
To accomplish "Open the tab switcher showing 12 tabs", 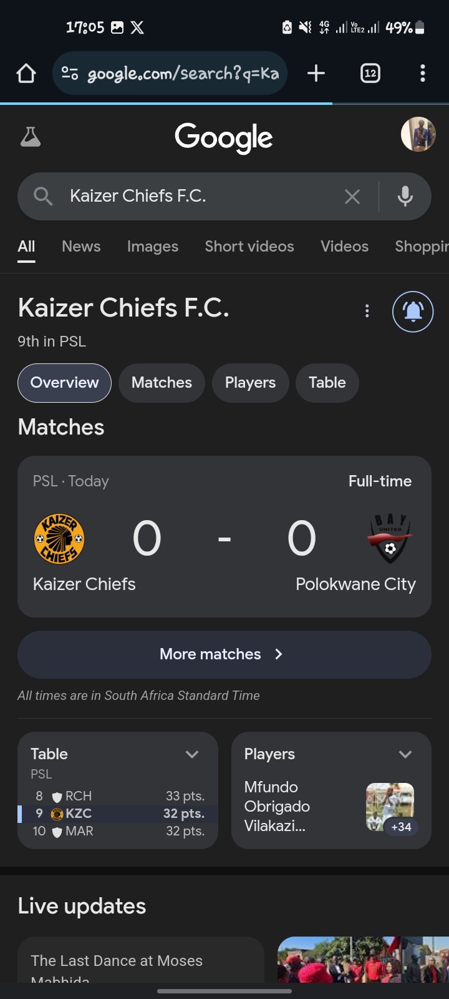I will [x=370, y=74].
